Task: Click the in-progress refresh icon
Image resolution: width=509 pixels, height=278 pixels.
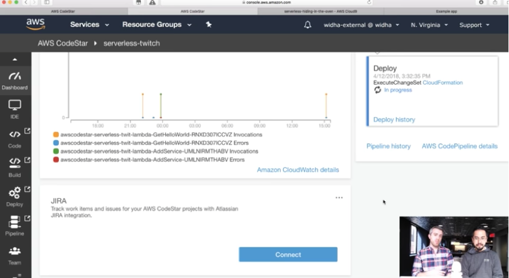Action: 377,90
